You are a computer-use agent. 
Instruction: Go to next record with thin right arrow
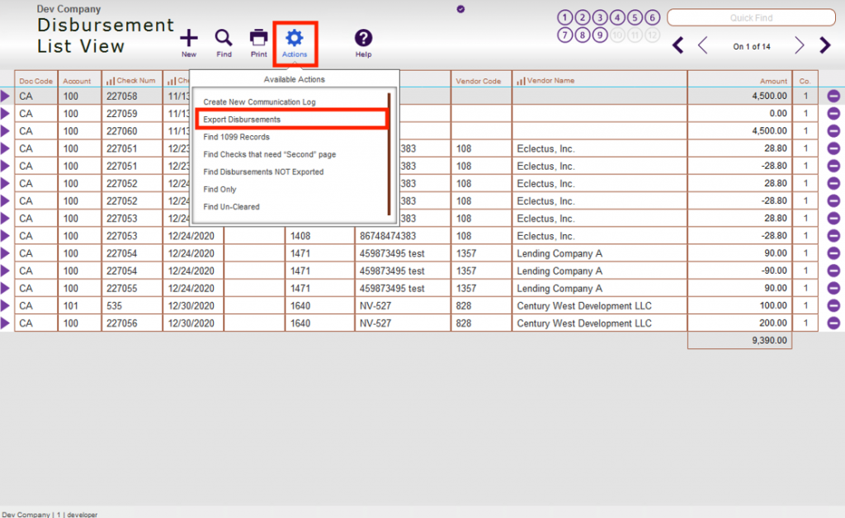tap(799, 45)
